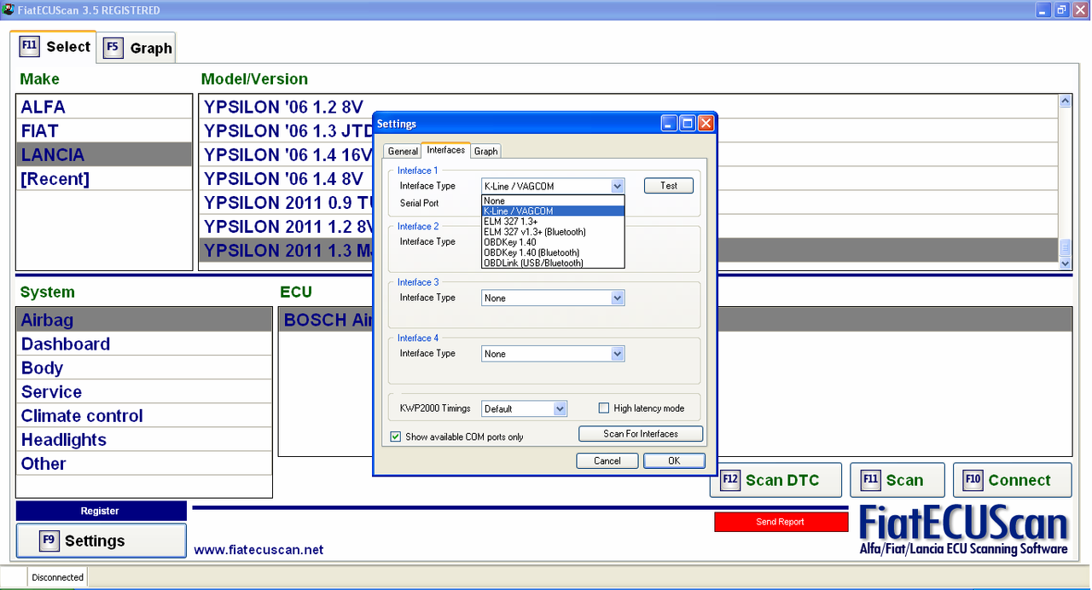Click Disconnected status bar entry
The width and height of the screenshot is (1092, 590).
click(57, 577)
